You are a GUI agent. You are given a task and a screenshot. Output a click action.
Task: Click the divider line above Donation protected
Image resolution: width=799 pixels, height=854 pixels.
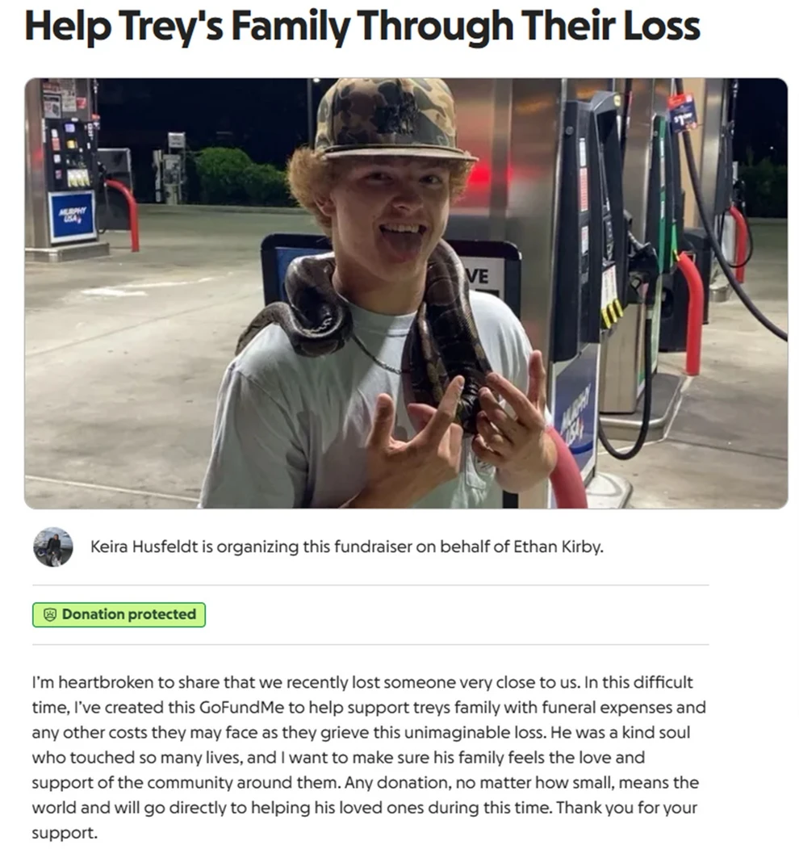point(370,585)
